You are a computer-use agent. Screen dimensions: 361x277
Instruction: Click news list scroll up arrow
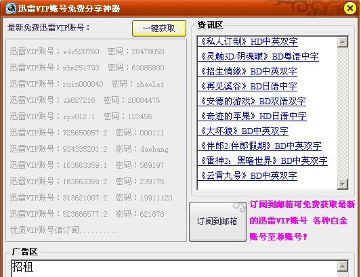tap(343, 42)
